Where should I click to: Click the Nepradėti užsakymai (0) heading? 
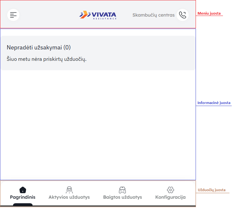click(x=39, y=47)
